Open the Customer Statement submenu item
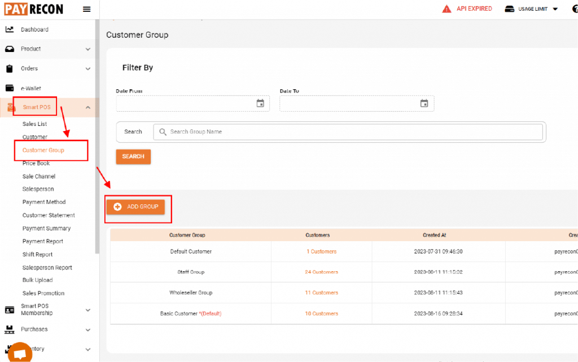Screen dimensions: 578x362 point(49,215)
